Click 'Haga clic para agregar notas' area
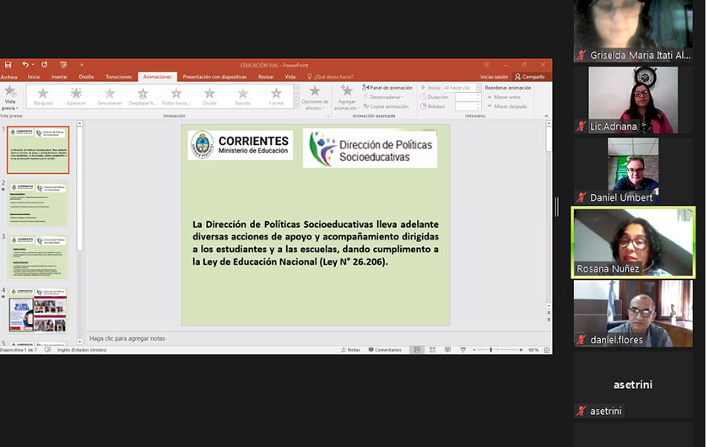 (x=127, y=338)
